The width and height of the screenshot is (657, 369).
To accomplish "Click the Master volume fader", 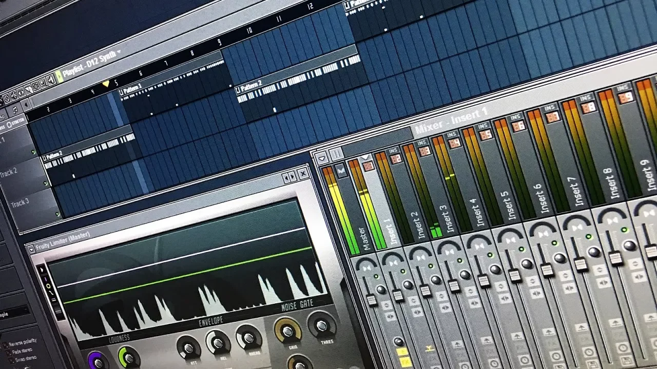I will click(x=372, y=299).
